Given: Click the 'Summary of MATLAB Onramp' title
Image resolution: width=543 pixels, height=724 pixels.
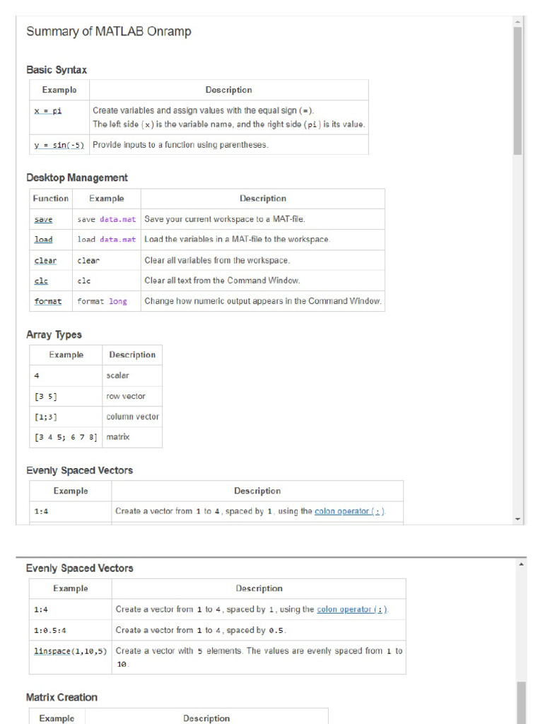Looking at the screenshot, I should [108, 31].
